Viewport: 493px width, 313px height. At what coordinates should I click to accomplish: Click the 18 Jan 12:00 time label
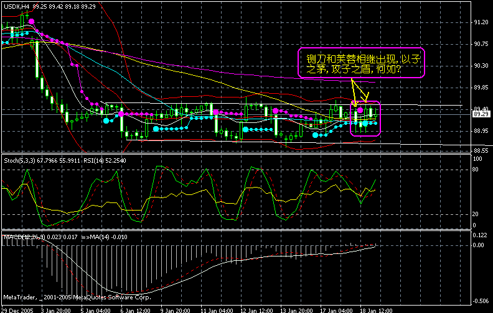[x=376, y=311]
